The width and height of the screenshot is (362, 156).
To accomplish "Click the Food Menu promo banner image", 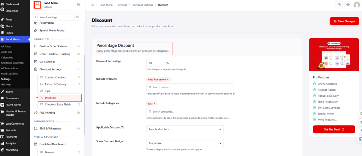I will (334, 55).
